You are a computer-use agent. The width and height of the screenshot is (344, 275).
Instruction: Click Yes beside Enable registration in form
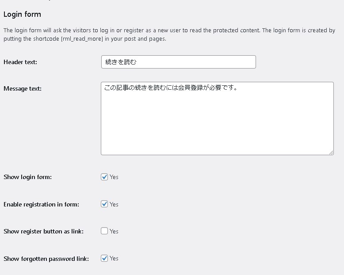114,204
